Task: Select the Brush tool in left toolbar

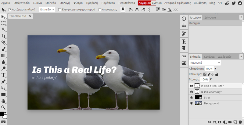Action: [3, 49]
